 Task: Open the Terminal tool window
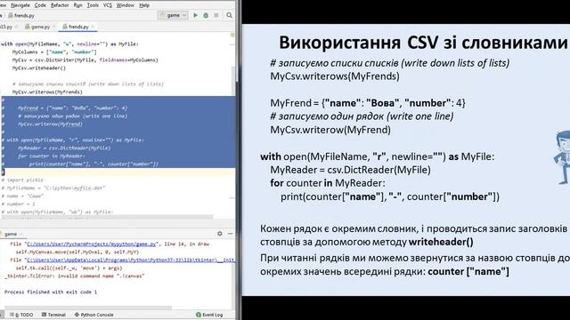[x=53, y=315]
